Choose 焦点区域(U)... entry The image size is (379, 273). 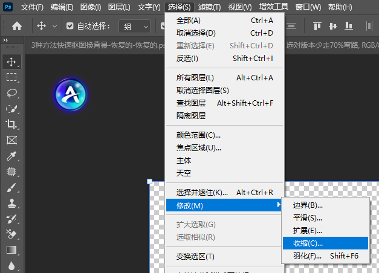click(x=224, y=147)
